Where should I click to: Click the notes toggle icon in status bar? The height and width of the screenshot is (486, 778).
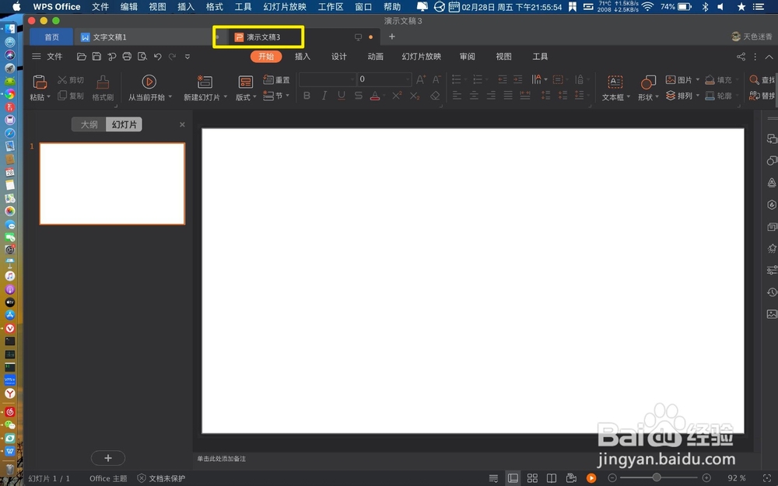click(493, 478)
